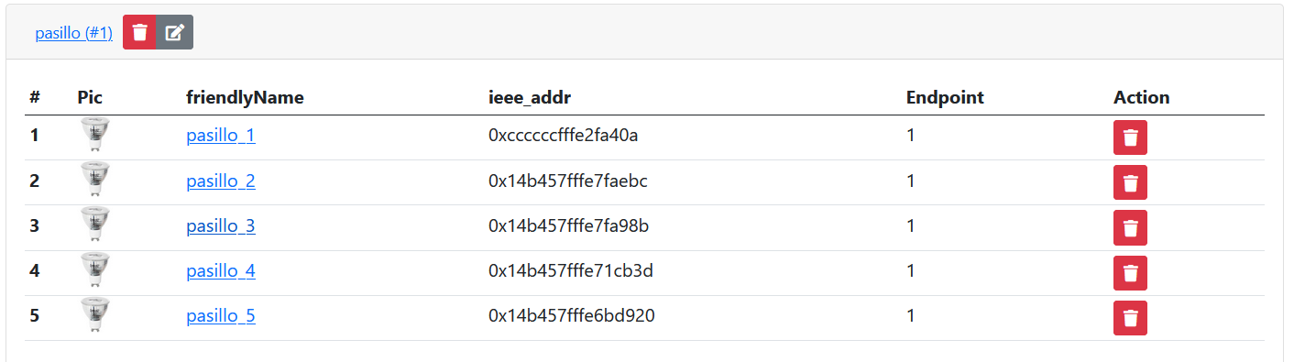Select address 0xccccccfffe2fa40a
The height and width of the screenshot is (362, 1294).
(563, 136)
